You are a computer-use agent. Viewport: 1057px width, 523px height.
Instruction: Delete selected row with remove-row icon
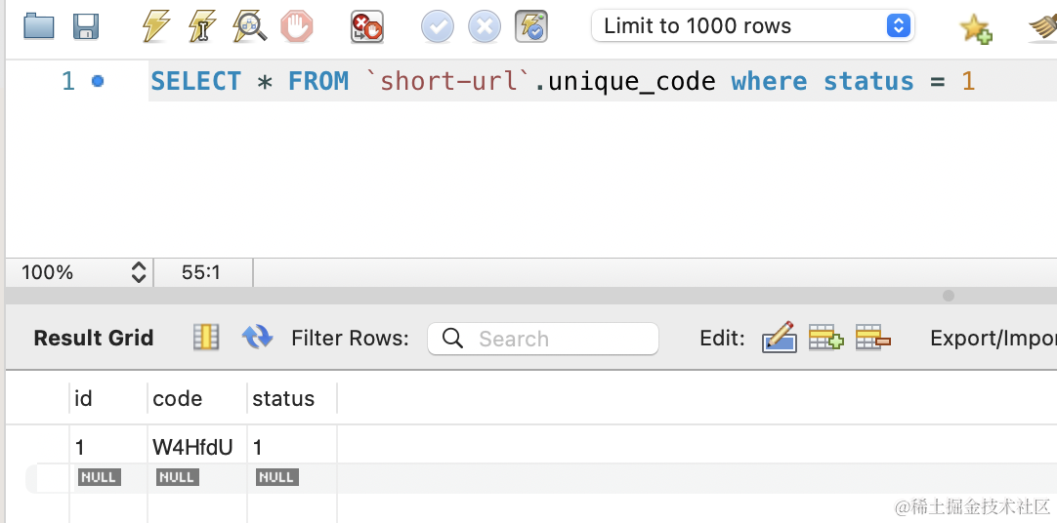tap(872, 338)
